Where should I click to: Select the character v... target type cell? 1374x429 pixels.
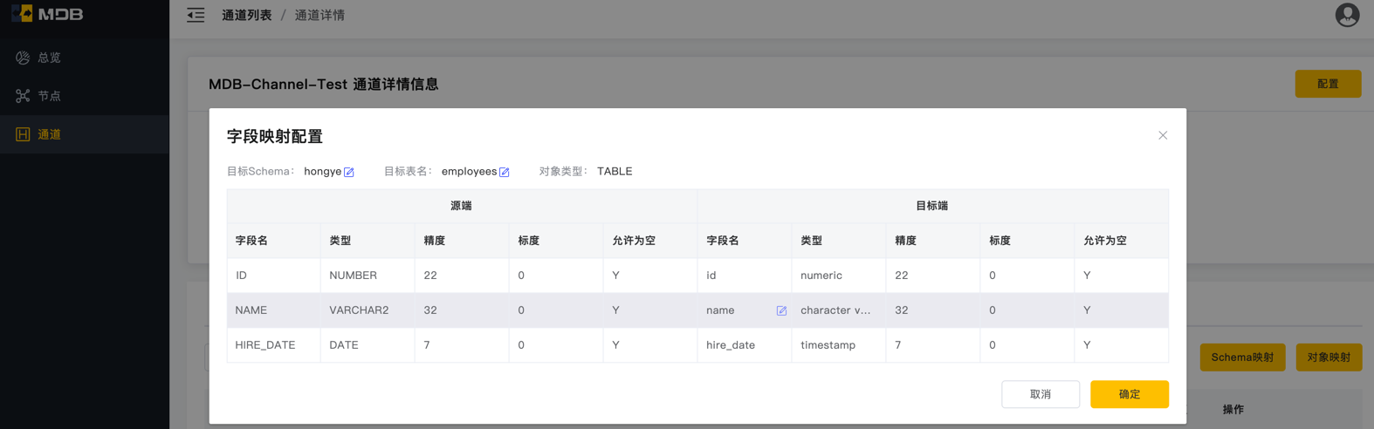coord(839,310)
